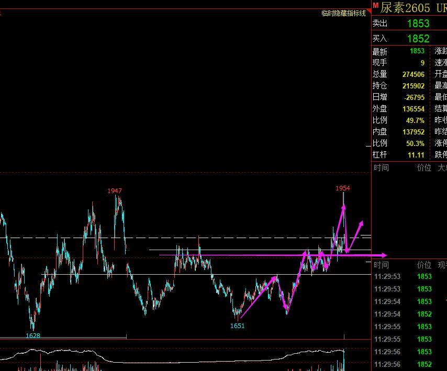Click the 买入 label
Viewport: 447px width, 371px height.
point(379,38)
